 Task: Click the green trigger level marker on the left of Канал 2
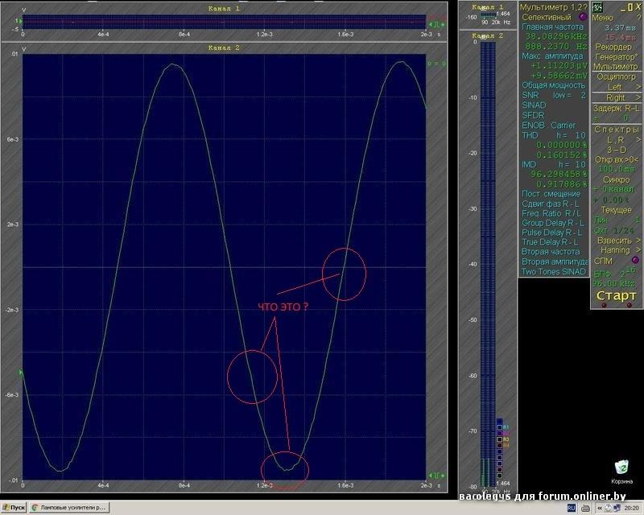coord(20,372)
